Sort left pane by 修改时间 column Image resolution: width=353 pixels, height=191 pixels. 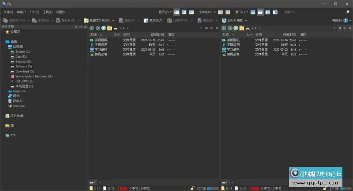157,34
